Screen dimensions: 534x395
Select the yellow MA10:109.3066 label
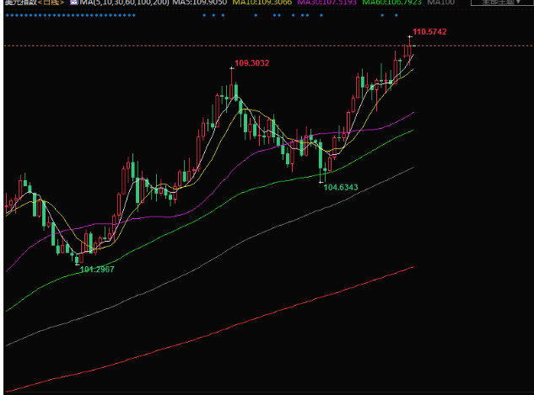[262, 2]
